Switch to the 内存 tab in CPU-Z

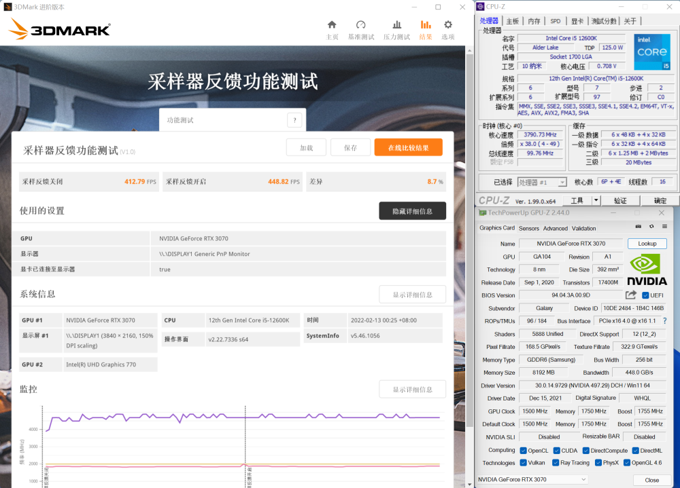(534, 21)
